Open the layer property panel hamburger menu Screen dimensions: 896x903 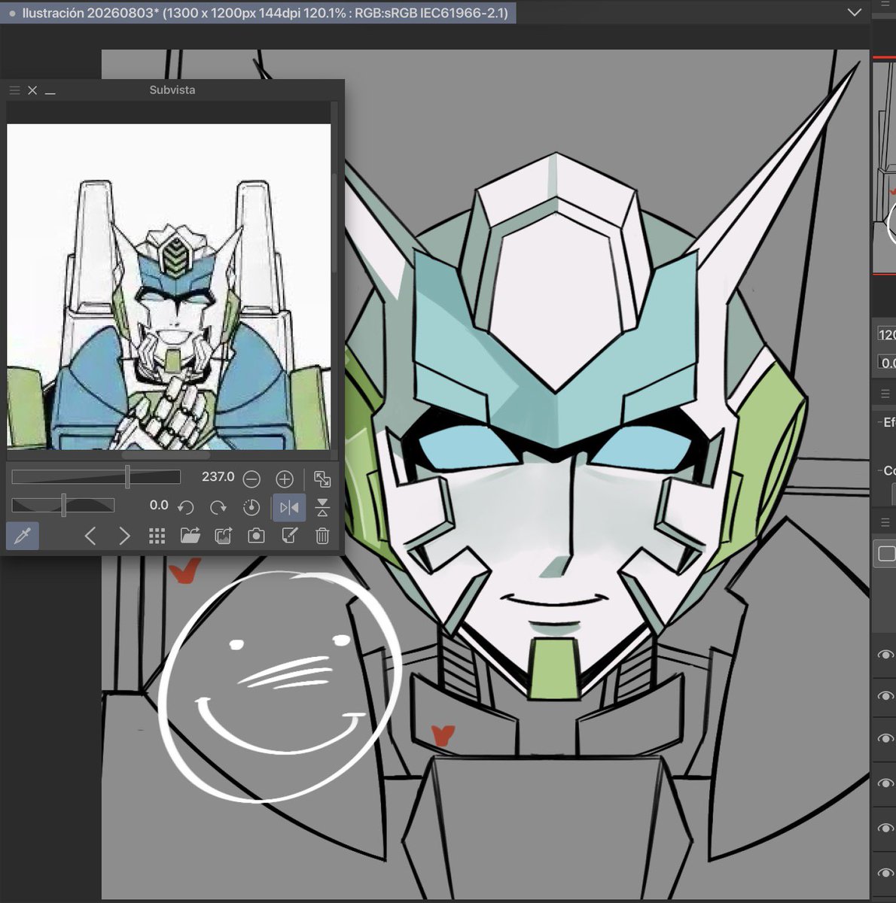point(885,394)
